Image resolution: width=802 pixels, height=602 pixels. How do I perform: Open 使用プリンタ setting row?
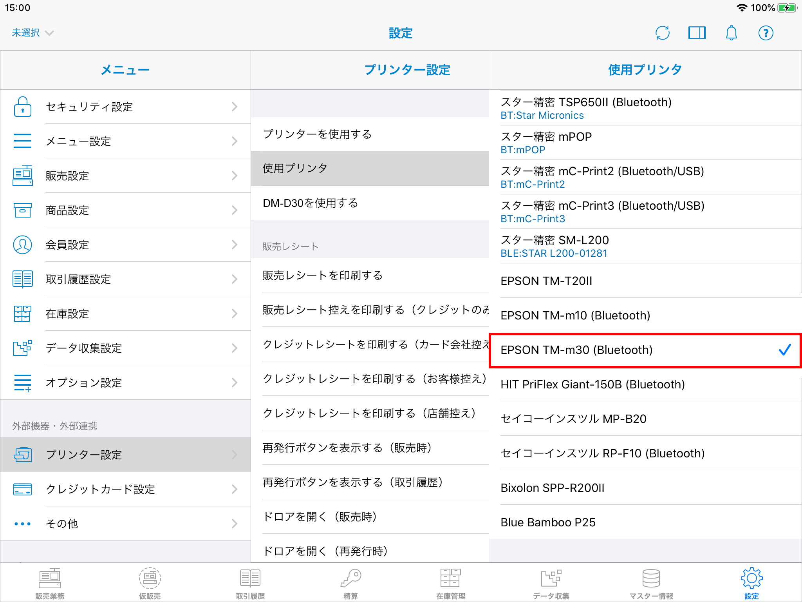coord(370,169)
